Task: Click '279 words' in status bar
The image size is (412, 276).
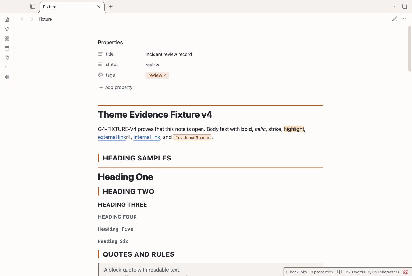Action: (x=355, y=272)
